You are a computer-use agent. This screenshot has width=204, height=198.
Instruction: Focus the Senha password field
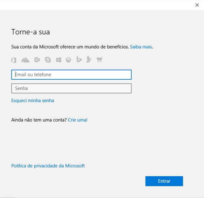click(71, 88)
